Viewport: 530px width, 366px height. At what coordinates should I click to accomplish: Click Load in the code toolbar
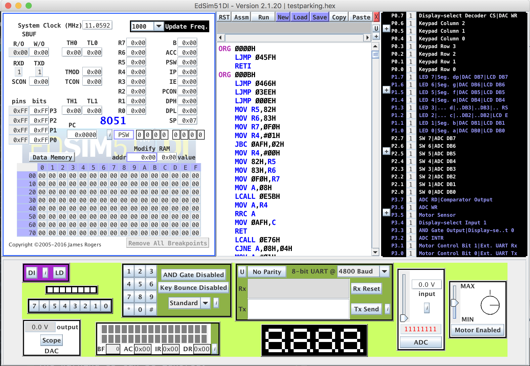coord(300,17)
